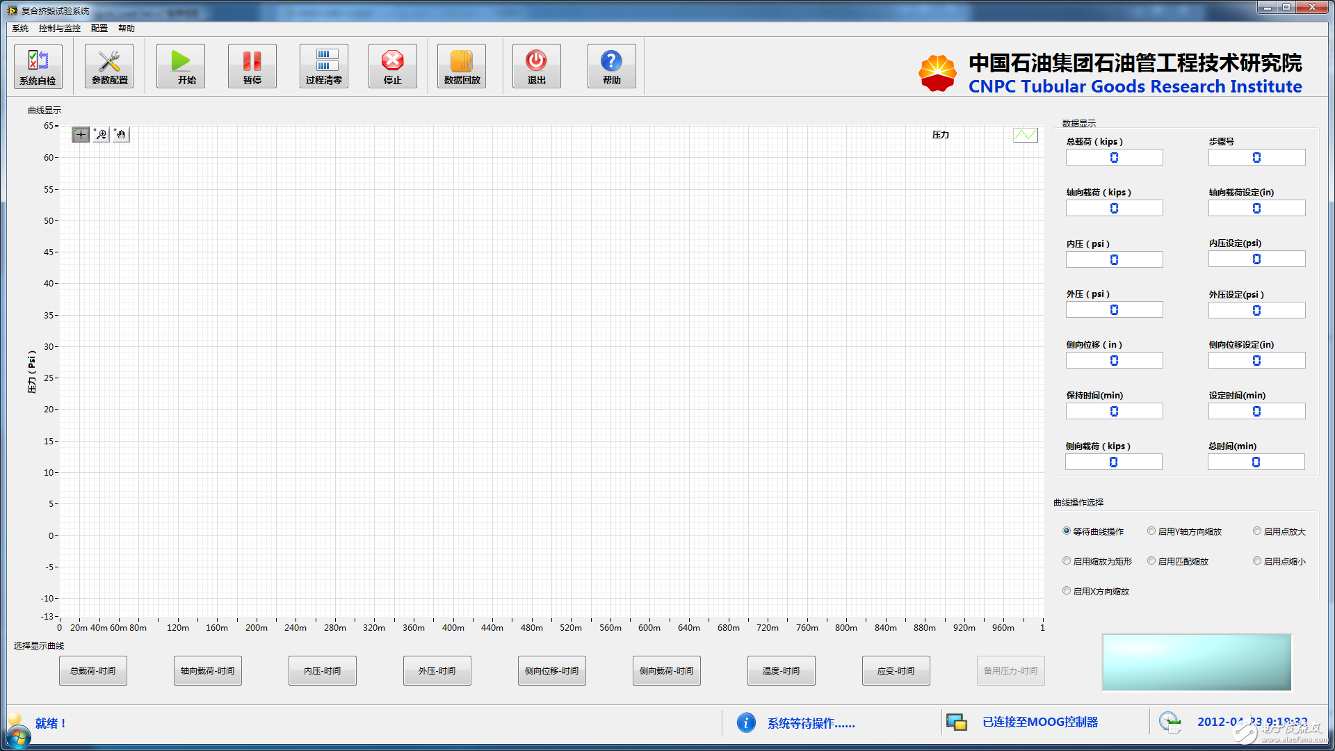Click the 总载荷 (kips) value field

tap(1114, 158)
